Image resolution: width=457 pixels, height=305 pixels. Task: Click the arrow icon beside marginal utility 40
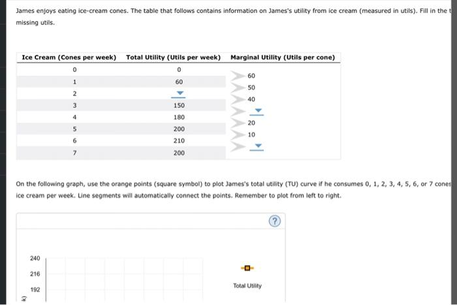238,99
